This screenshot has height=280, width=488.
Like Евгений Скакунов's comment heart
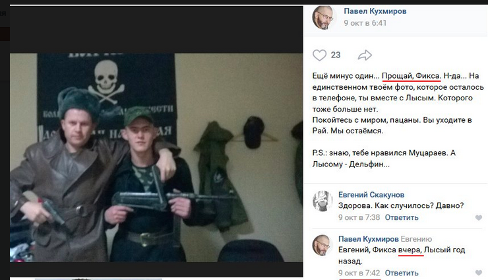pos(479,218)
